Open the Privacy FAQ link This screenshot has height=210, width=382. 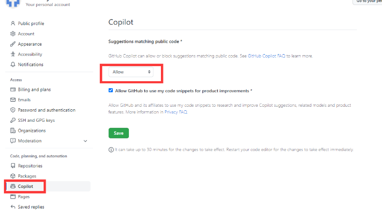point(176,112)
